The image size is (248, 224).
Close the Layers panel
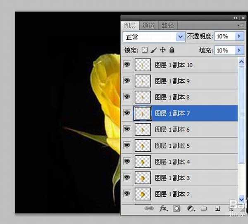pyautogui.click(x=243, y=18)
